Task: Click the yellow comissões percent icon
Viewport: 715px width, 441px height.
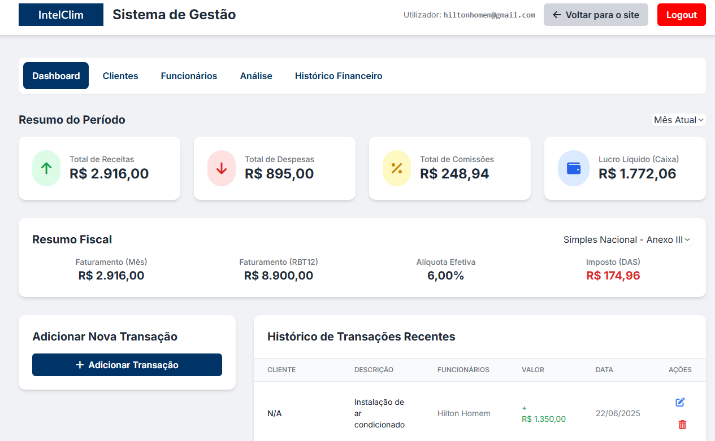Action: 396,168
